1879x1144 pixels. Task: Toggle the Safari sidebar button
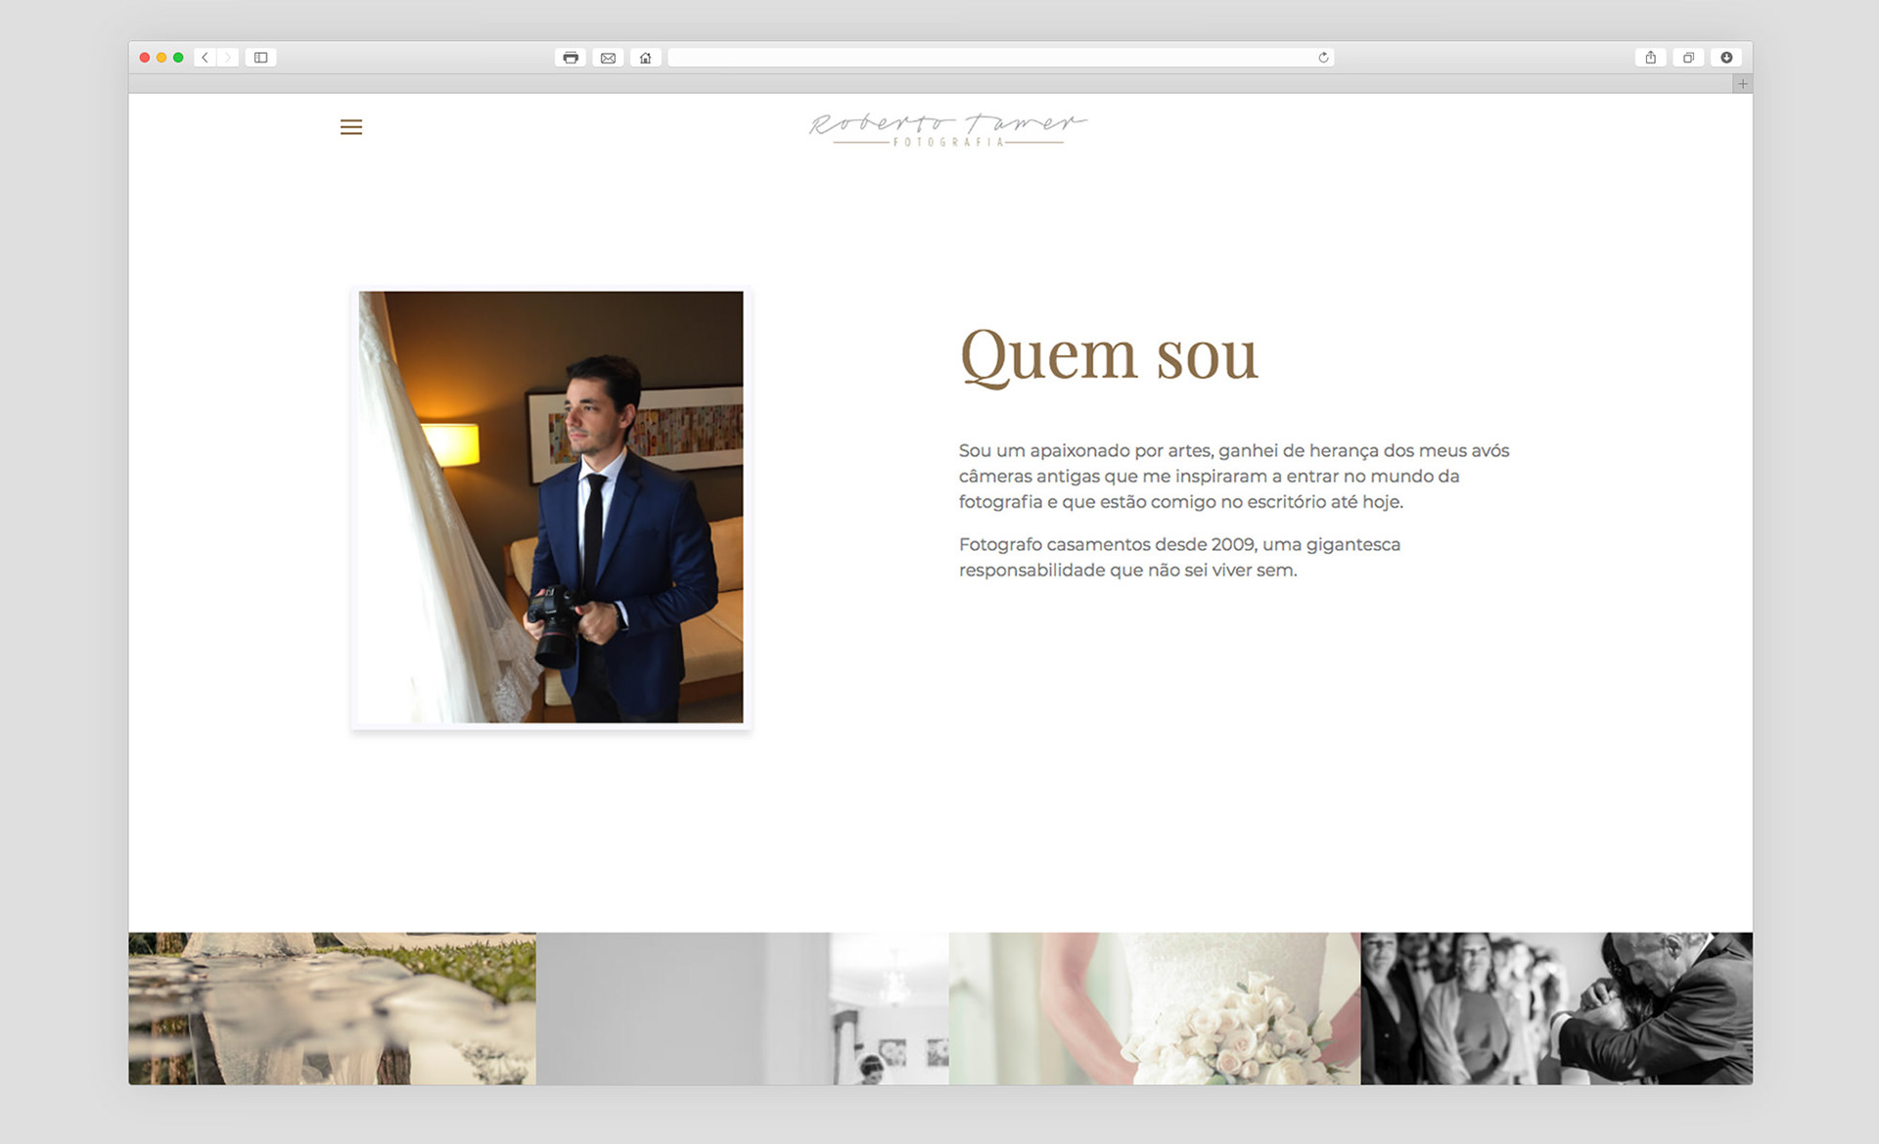(260, 58)
